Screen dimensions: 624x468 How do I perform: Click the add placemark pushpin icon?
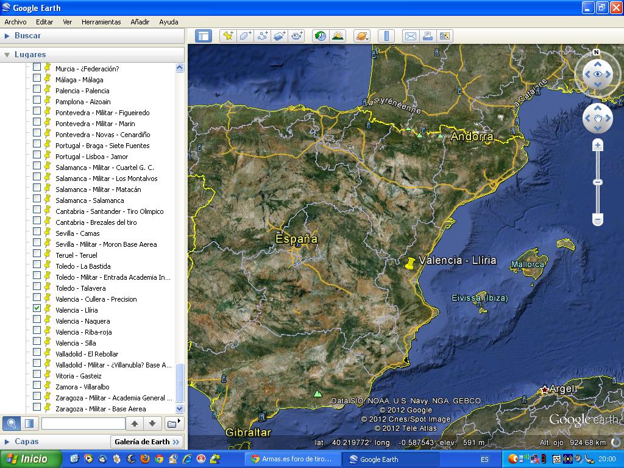[228, 36]
